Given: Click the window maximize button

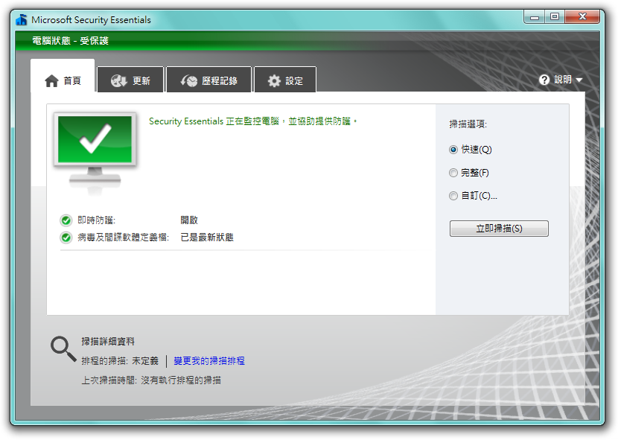Looking at the screenshot, I should pos(553,16).
